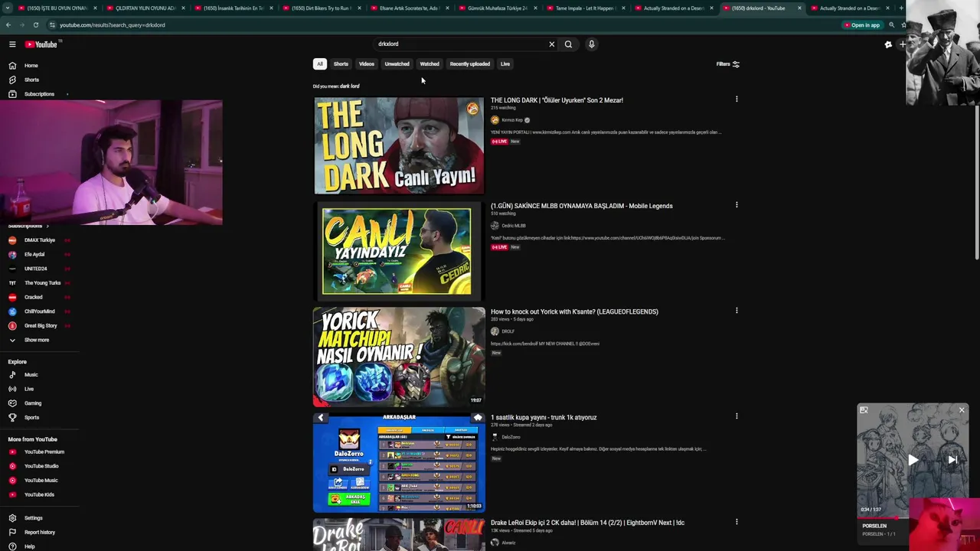Run search with magnifier button
The image size is (980, 551).
pyautogui.click(x=568, y=44)
